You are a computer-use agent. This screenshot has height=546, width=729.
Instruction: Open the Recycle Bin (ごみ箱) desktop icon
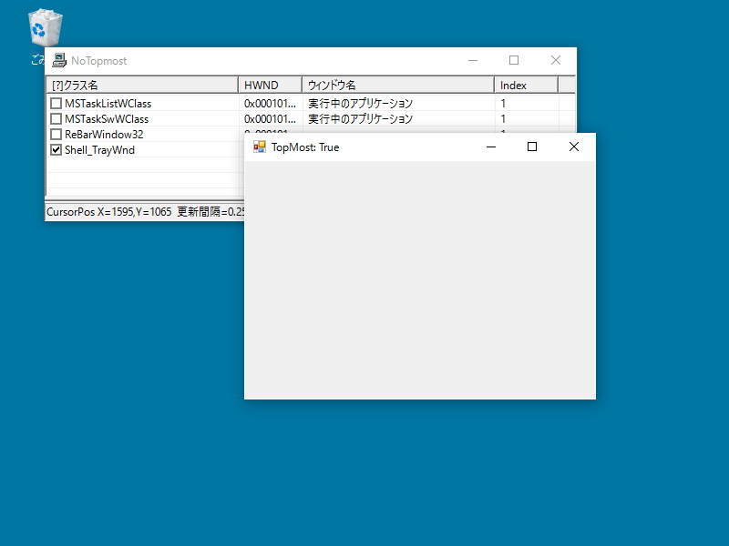(43, 27)
